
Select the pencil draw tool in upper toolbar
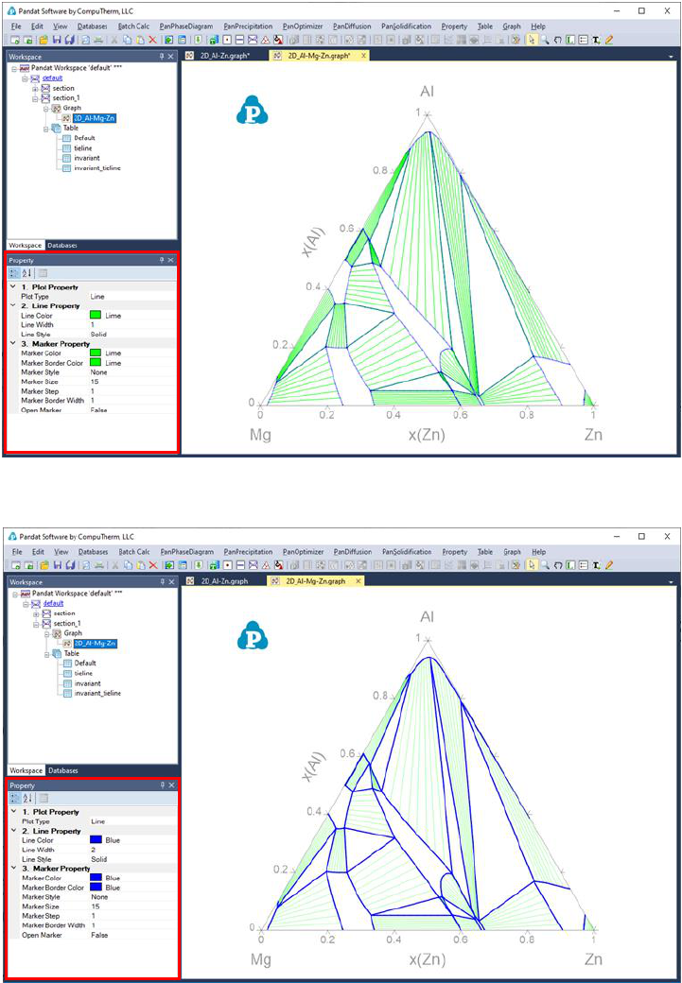click(608, 40)
